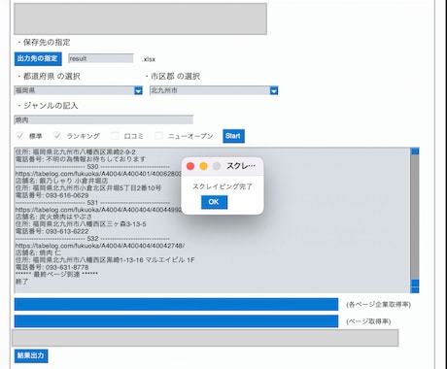Screen dimensions: 447x369
Task: Click the log scrollbar up arrow
Action: tap(415, 151)
